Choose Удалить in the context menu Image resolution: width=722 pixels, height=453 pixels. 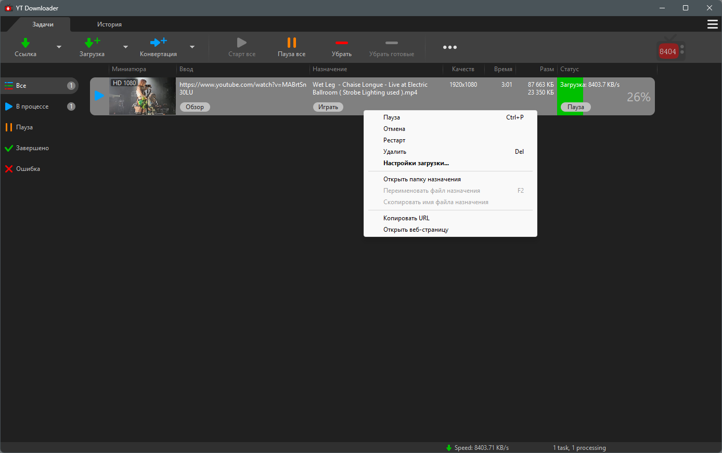(450, 152)
